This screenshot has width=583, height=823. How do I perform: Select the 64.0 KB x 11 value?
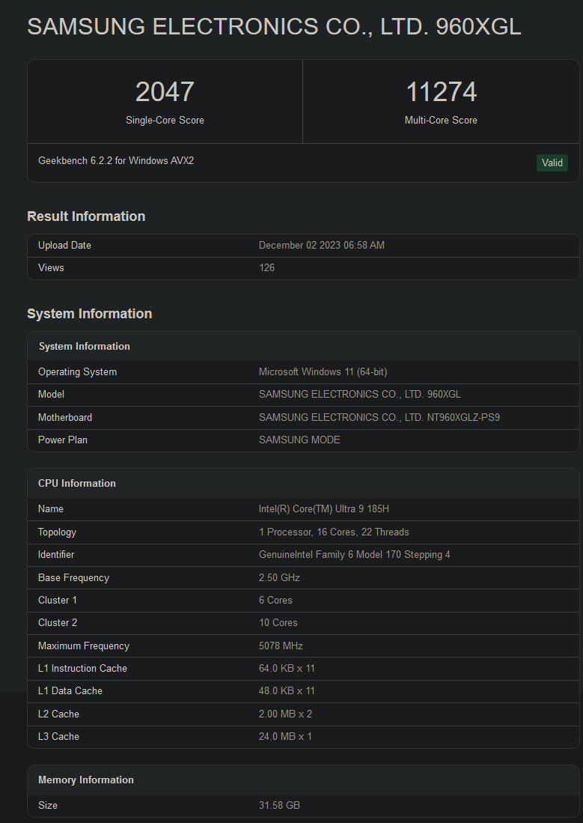click(287, 668)
